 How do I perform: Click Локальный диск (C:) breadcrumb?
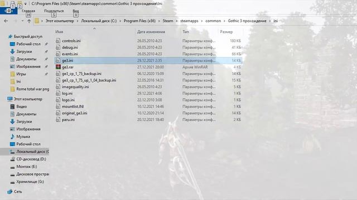click(99, 21)
